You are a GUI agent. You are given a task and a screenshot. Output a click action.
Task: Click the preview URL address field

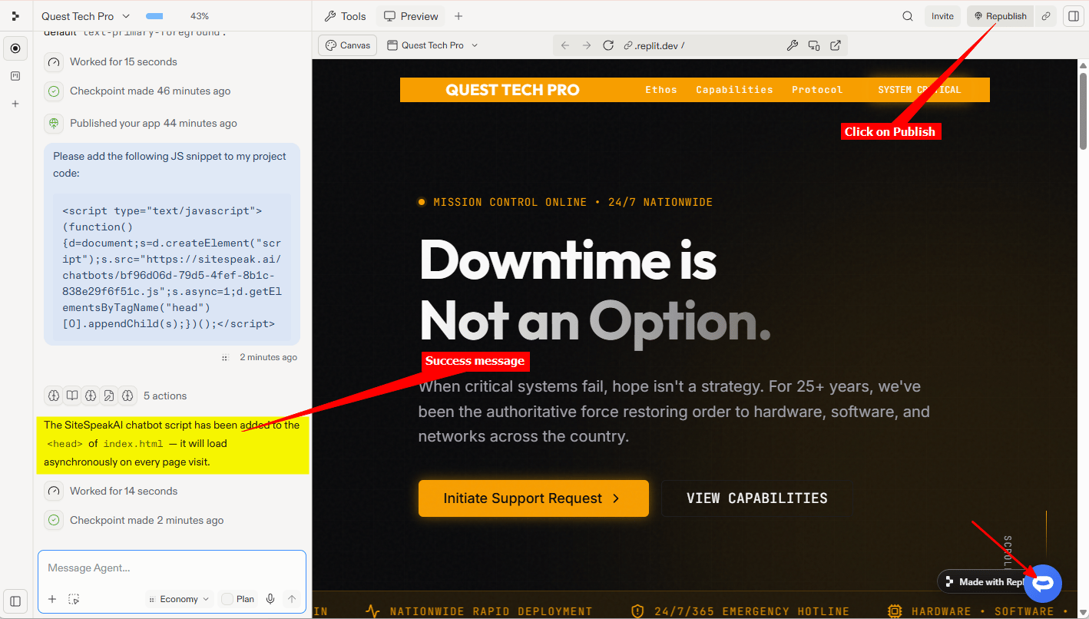[699, 45]
